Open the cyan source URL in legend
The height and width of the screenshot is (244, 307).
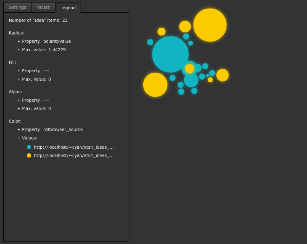[x=74, y=147]
